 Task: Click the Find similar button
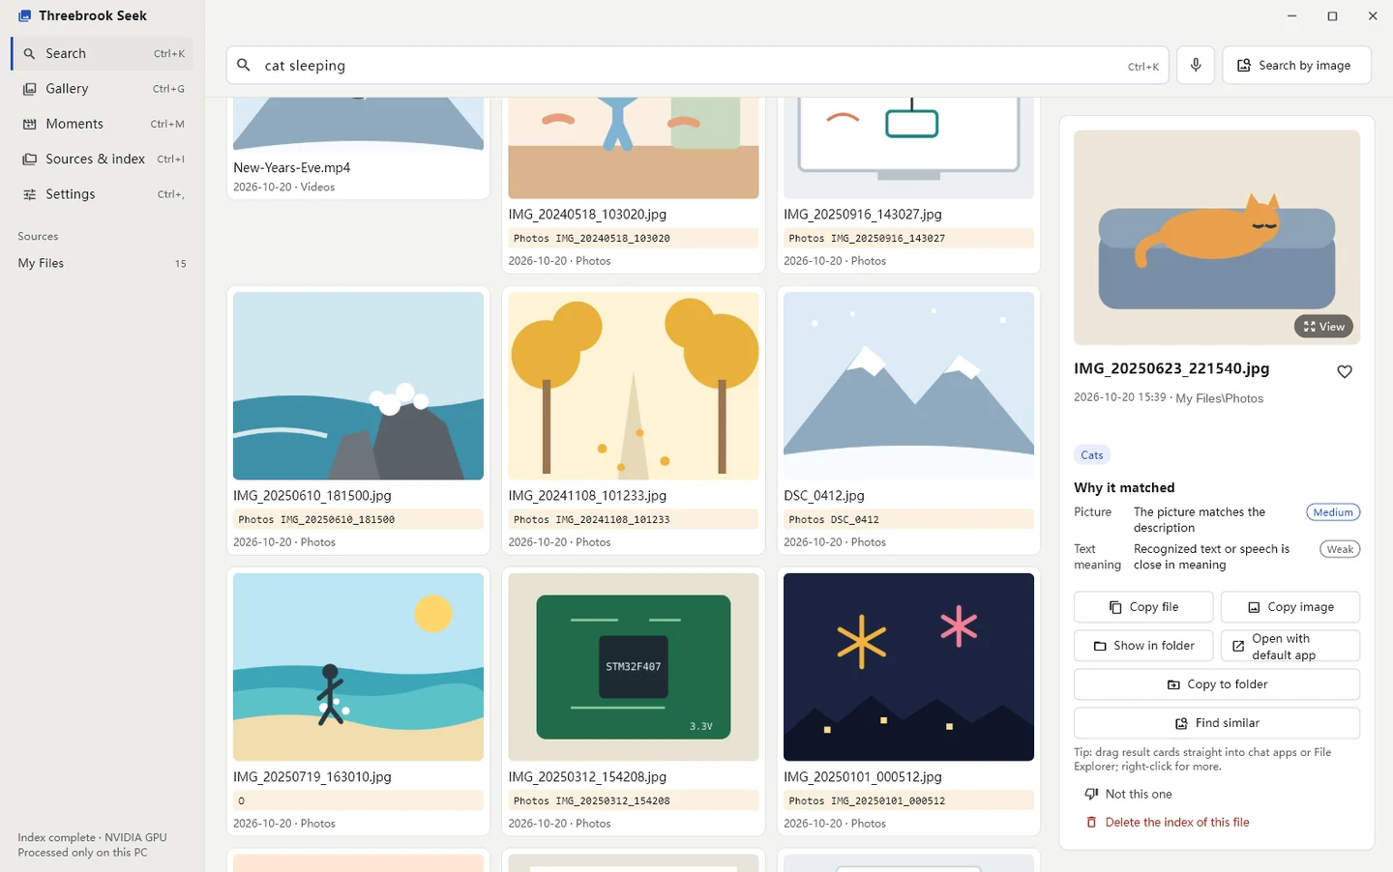coord(1217,723)
